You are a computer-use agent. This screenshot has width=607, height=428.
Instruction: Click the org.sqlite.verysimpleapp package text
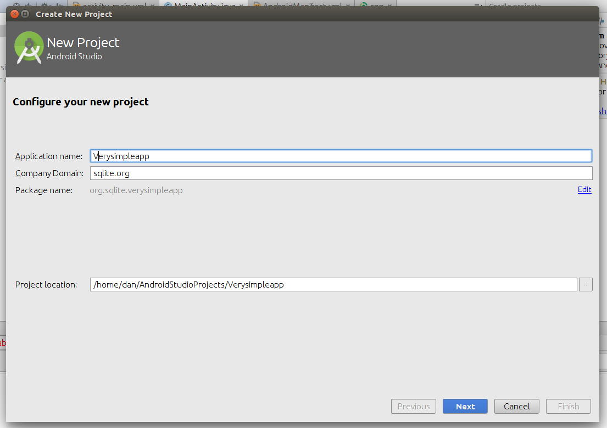(x=136, y=190)
